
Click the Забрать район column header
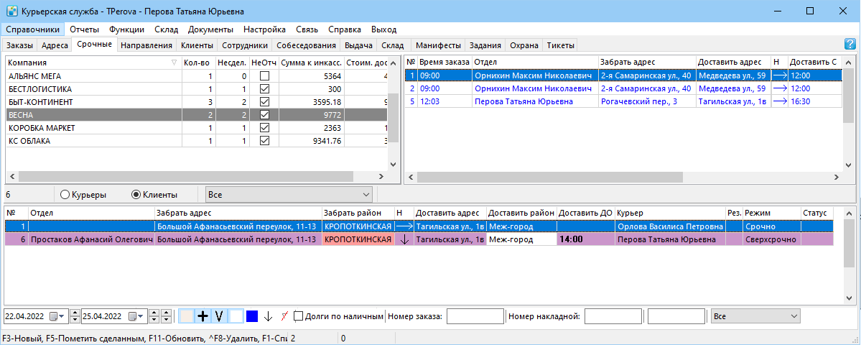tap(358, 213)
